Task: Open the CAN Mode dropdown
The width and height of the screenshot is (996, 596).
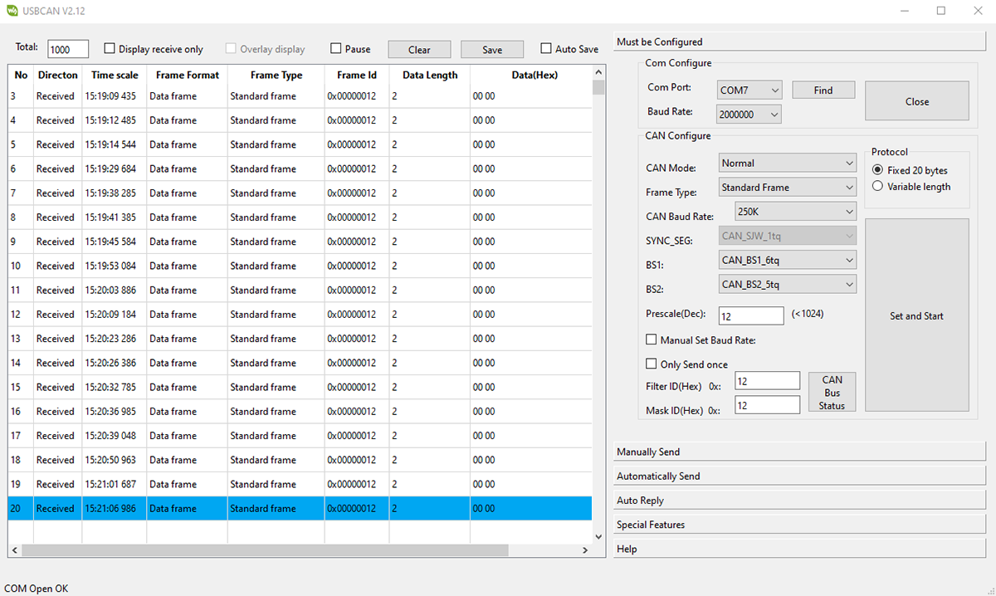Action: (787, 164)
